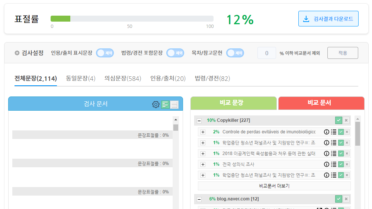The image size is (372, 209).
Task: Show info for 전국 성의식 조사 document
Action: point(327,164)
